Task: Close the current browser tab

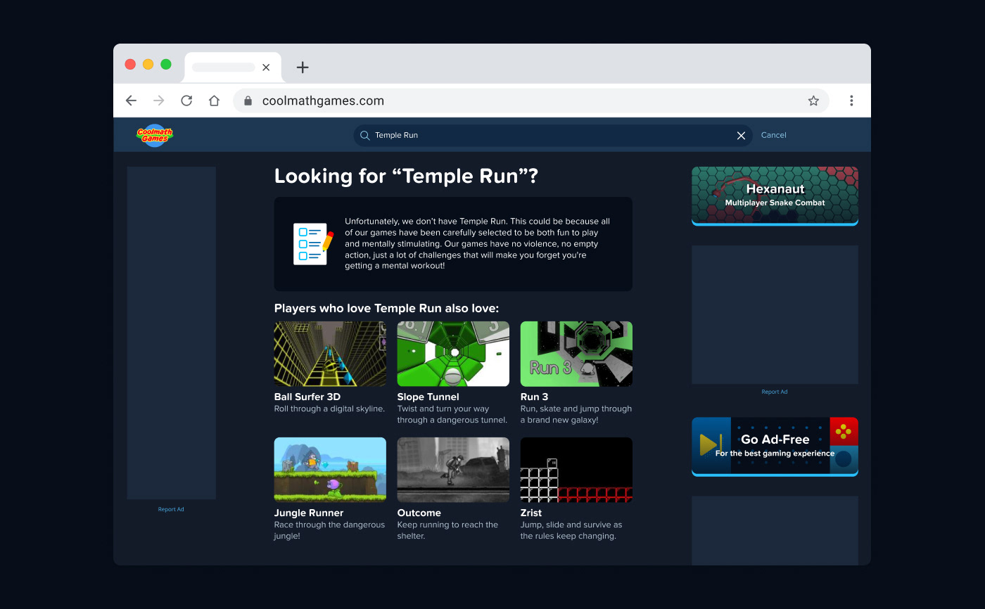Action: (266, 68)
